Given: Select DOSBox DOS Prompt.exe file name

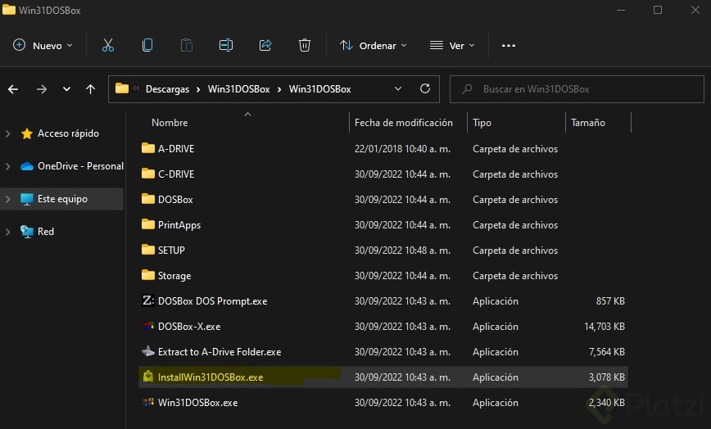Looking at the screenshot, I should point(212,301).
